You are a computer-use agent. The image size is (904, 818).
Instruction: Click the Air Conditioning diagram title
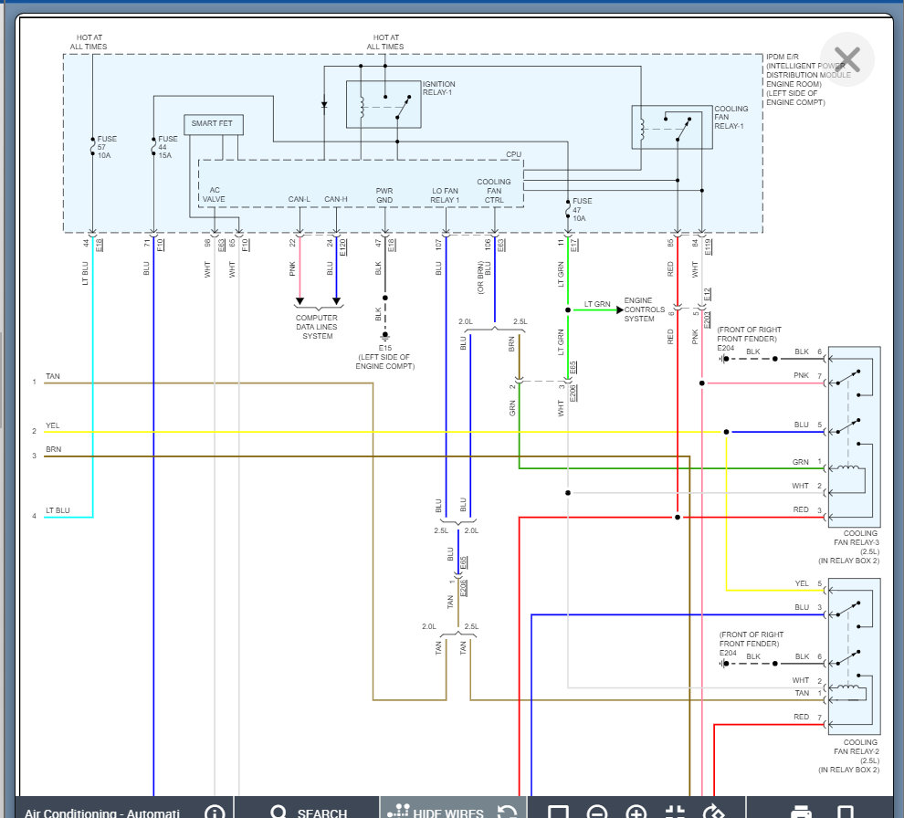[102, 812]
